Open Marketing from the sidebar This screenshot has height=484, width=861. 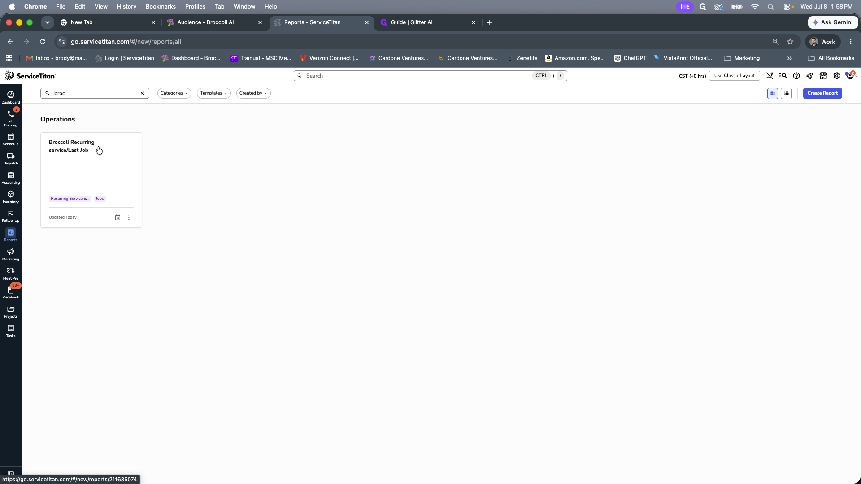pyautogui.click(x=11, y=255)
